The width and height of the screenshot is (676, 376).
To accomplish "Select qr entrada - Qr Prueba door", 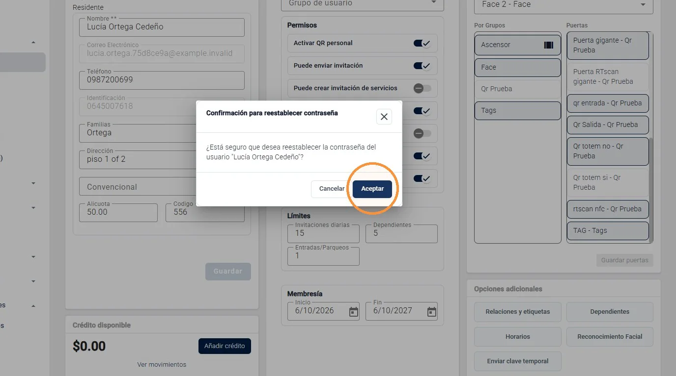I will click(608, 103).
